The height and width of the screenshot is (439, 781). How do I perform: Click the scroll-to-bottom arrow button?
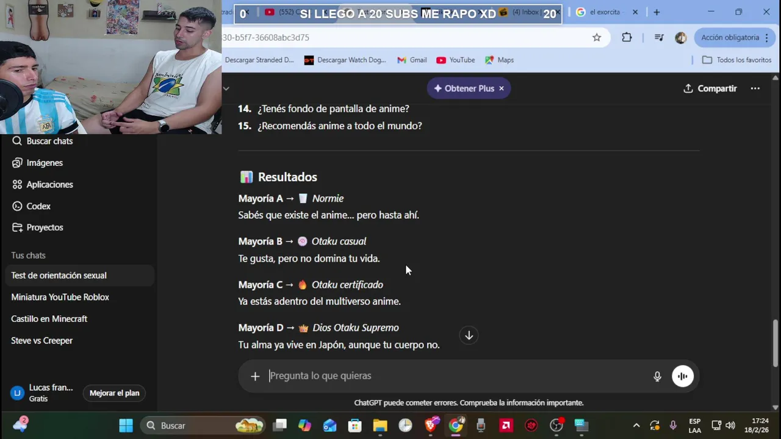(x=469, y=335)
